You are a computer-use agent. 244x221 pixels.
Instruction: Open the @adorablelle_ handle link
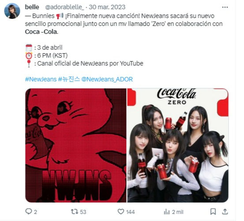pos(64,7)
